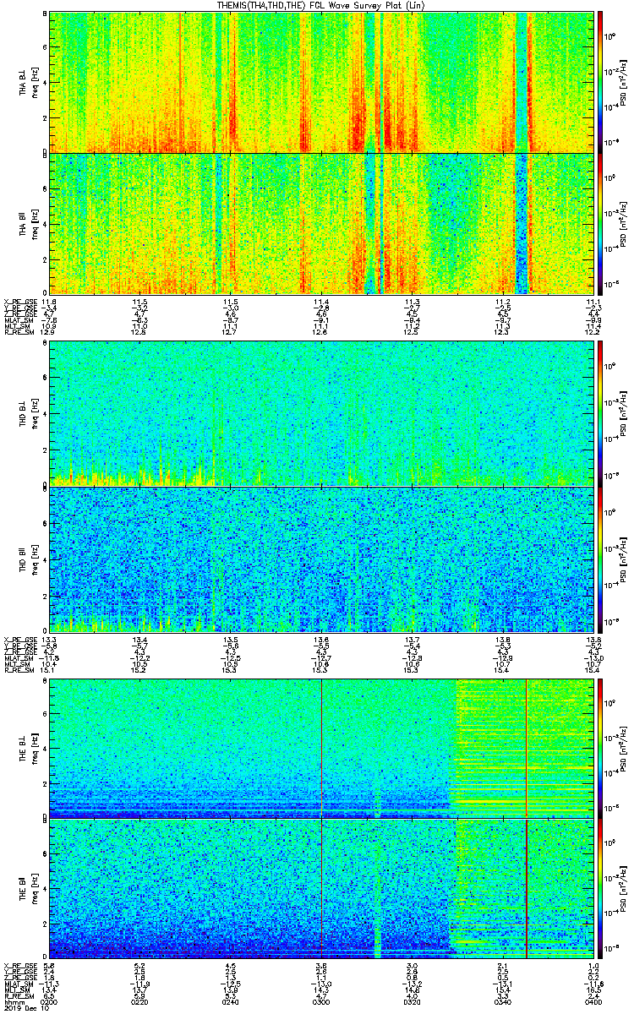
Task: Click 'THA B∥ freq [Hz]' y-axis label
Action: 28,223
